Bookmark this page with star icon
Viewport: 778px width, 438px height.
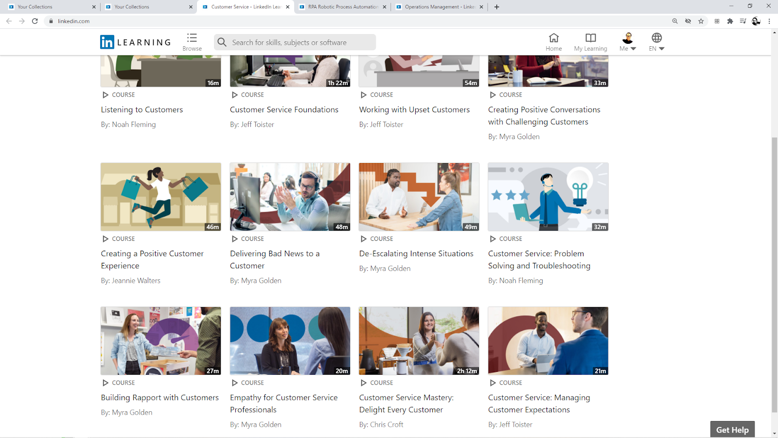(x=701, y=21)
